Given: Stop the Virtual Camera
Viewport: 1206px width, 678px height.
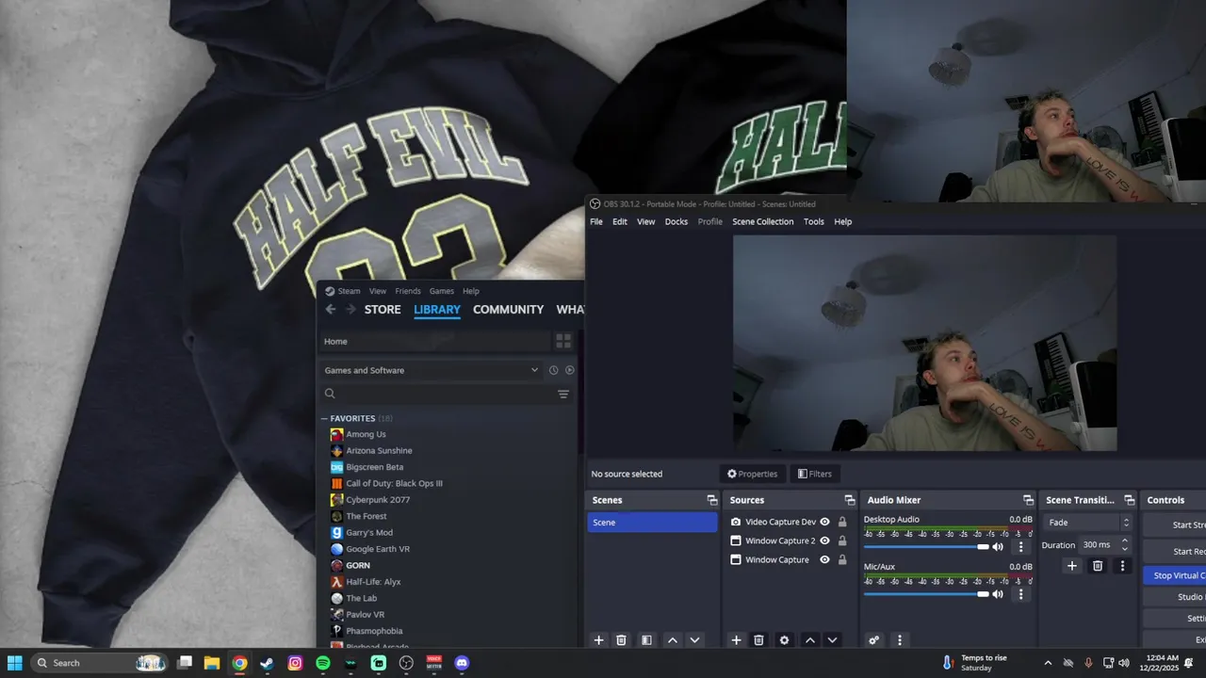Looking at the screenshot, I should [x=1175, y=575].
